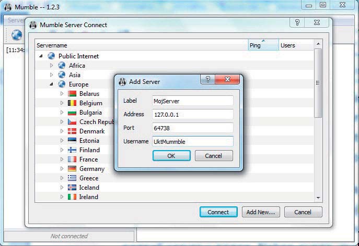Click scroll down arrow of server list
This screenshot has width=359, height=246.
tap(318, 198)
